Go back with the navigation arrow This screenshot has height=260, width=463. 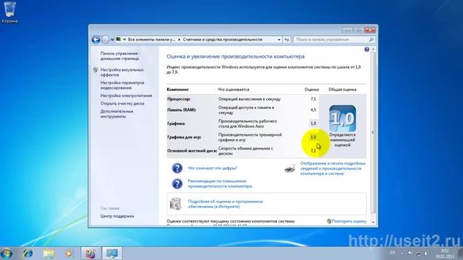[95, 40]
